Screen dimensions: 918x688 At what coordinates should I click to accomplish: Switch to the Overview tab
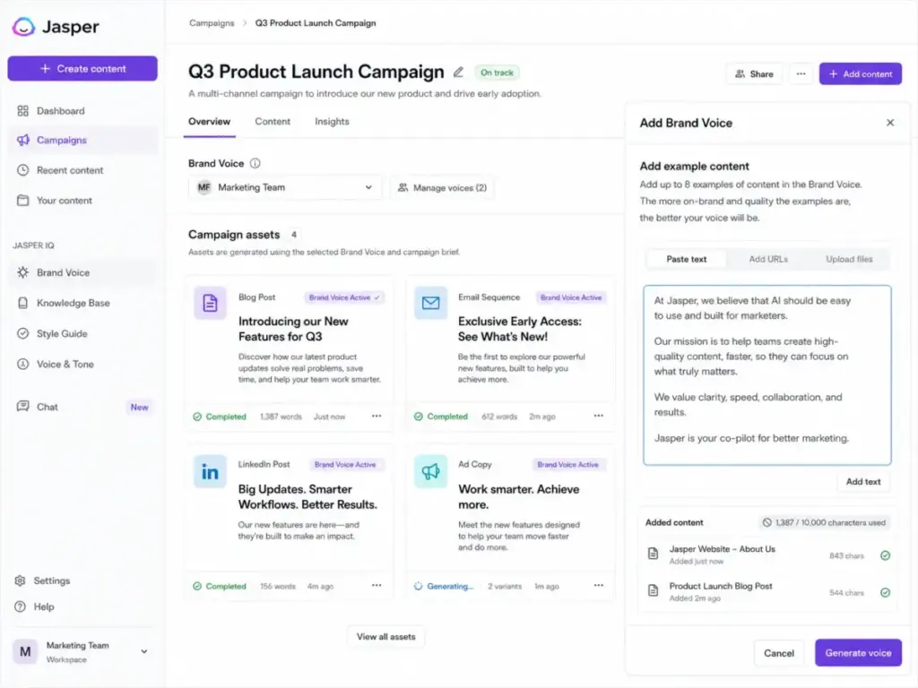tap(209, 122)
